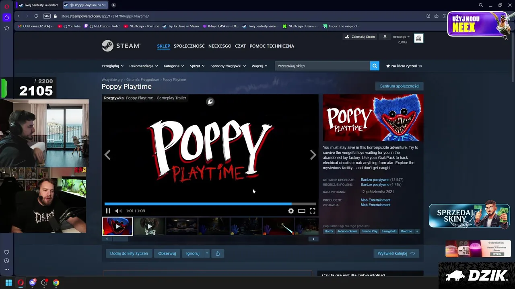Image resolution: width=515 pixels, height=289 pixels.
Task: Open the Przeglądaj dropdown menu
Action: pos(112,66)
